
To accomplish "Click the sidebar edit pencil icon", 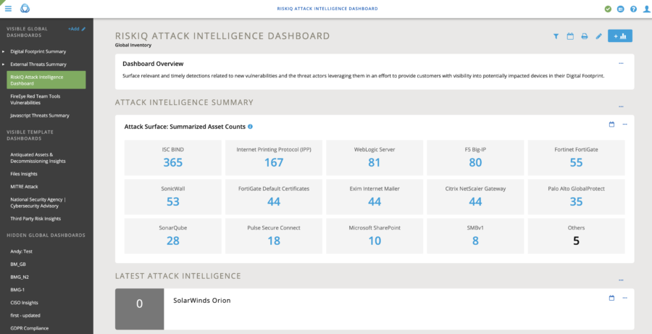I will (83, 29).
